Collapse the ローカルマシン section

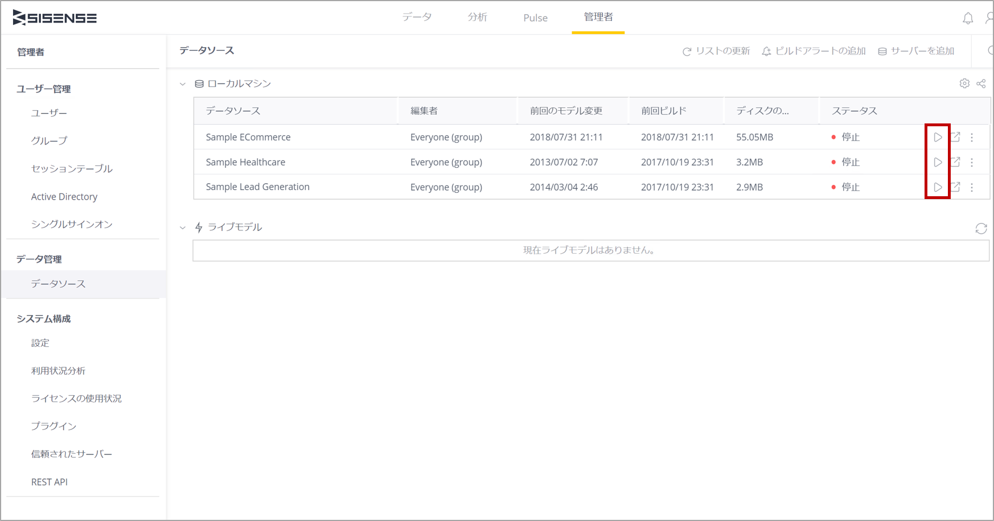click(x=183, y=84)
